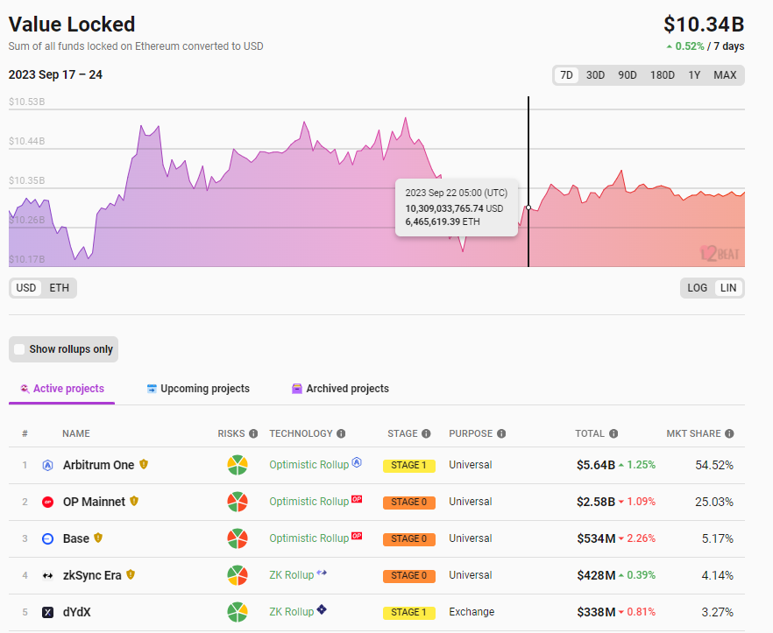Click the shield badge beside Base
This screenshot has height=633, width=773.
coord(98,538)
